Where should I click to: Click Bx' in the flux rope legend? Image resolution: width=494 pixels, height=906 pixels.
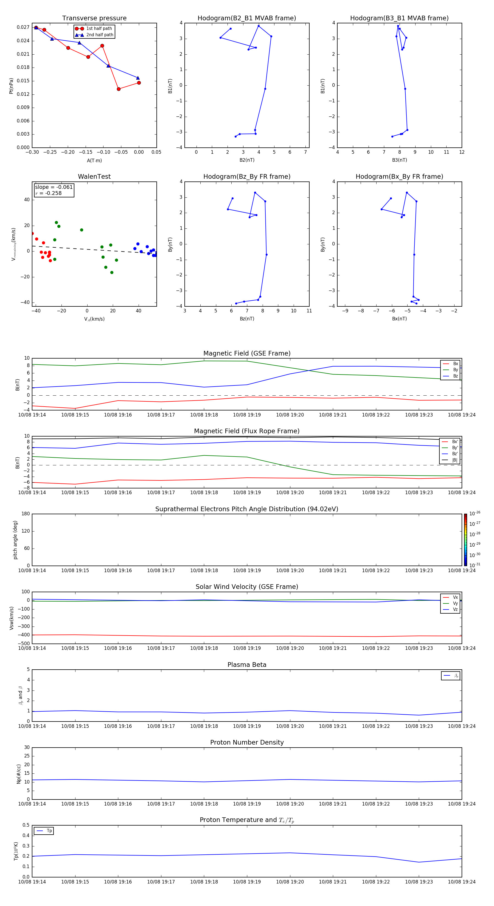(450, 442)
